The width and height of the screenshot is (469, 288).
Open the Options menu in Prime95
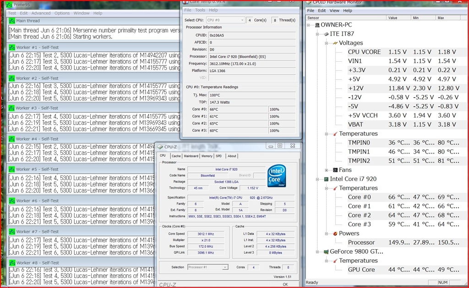tap(62, 13)
